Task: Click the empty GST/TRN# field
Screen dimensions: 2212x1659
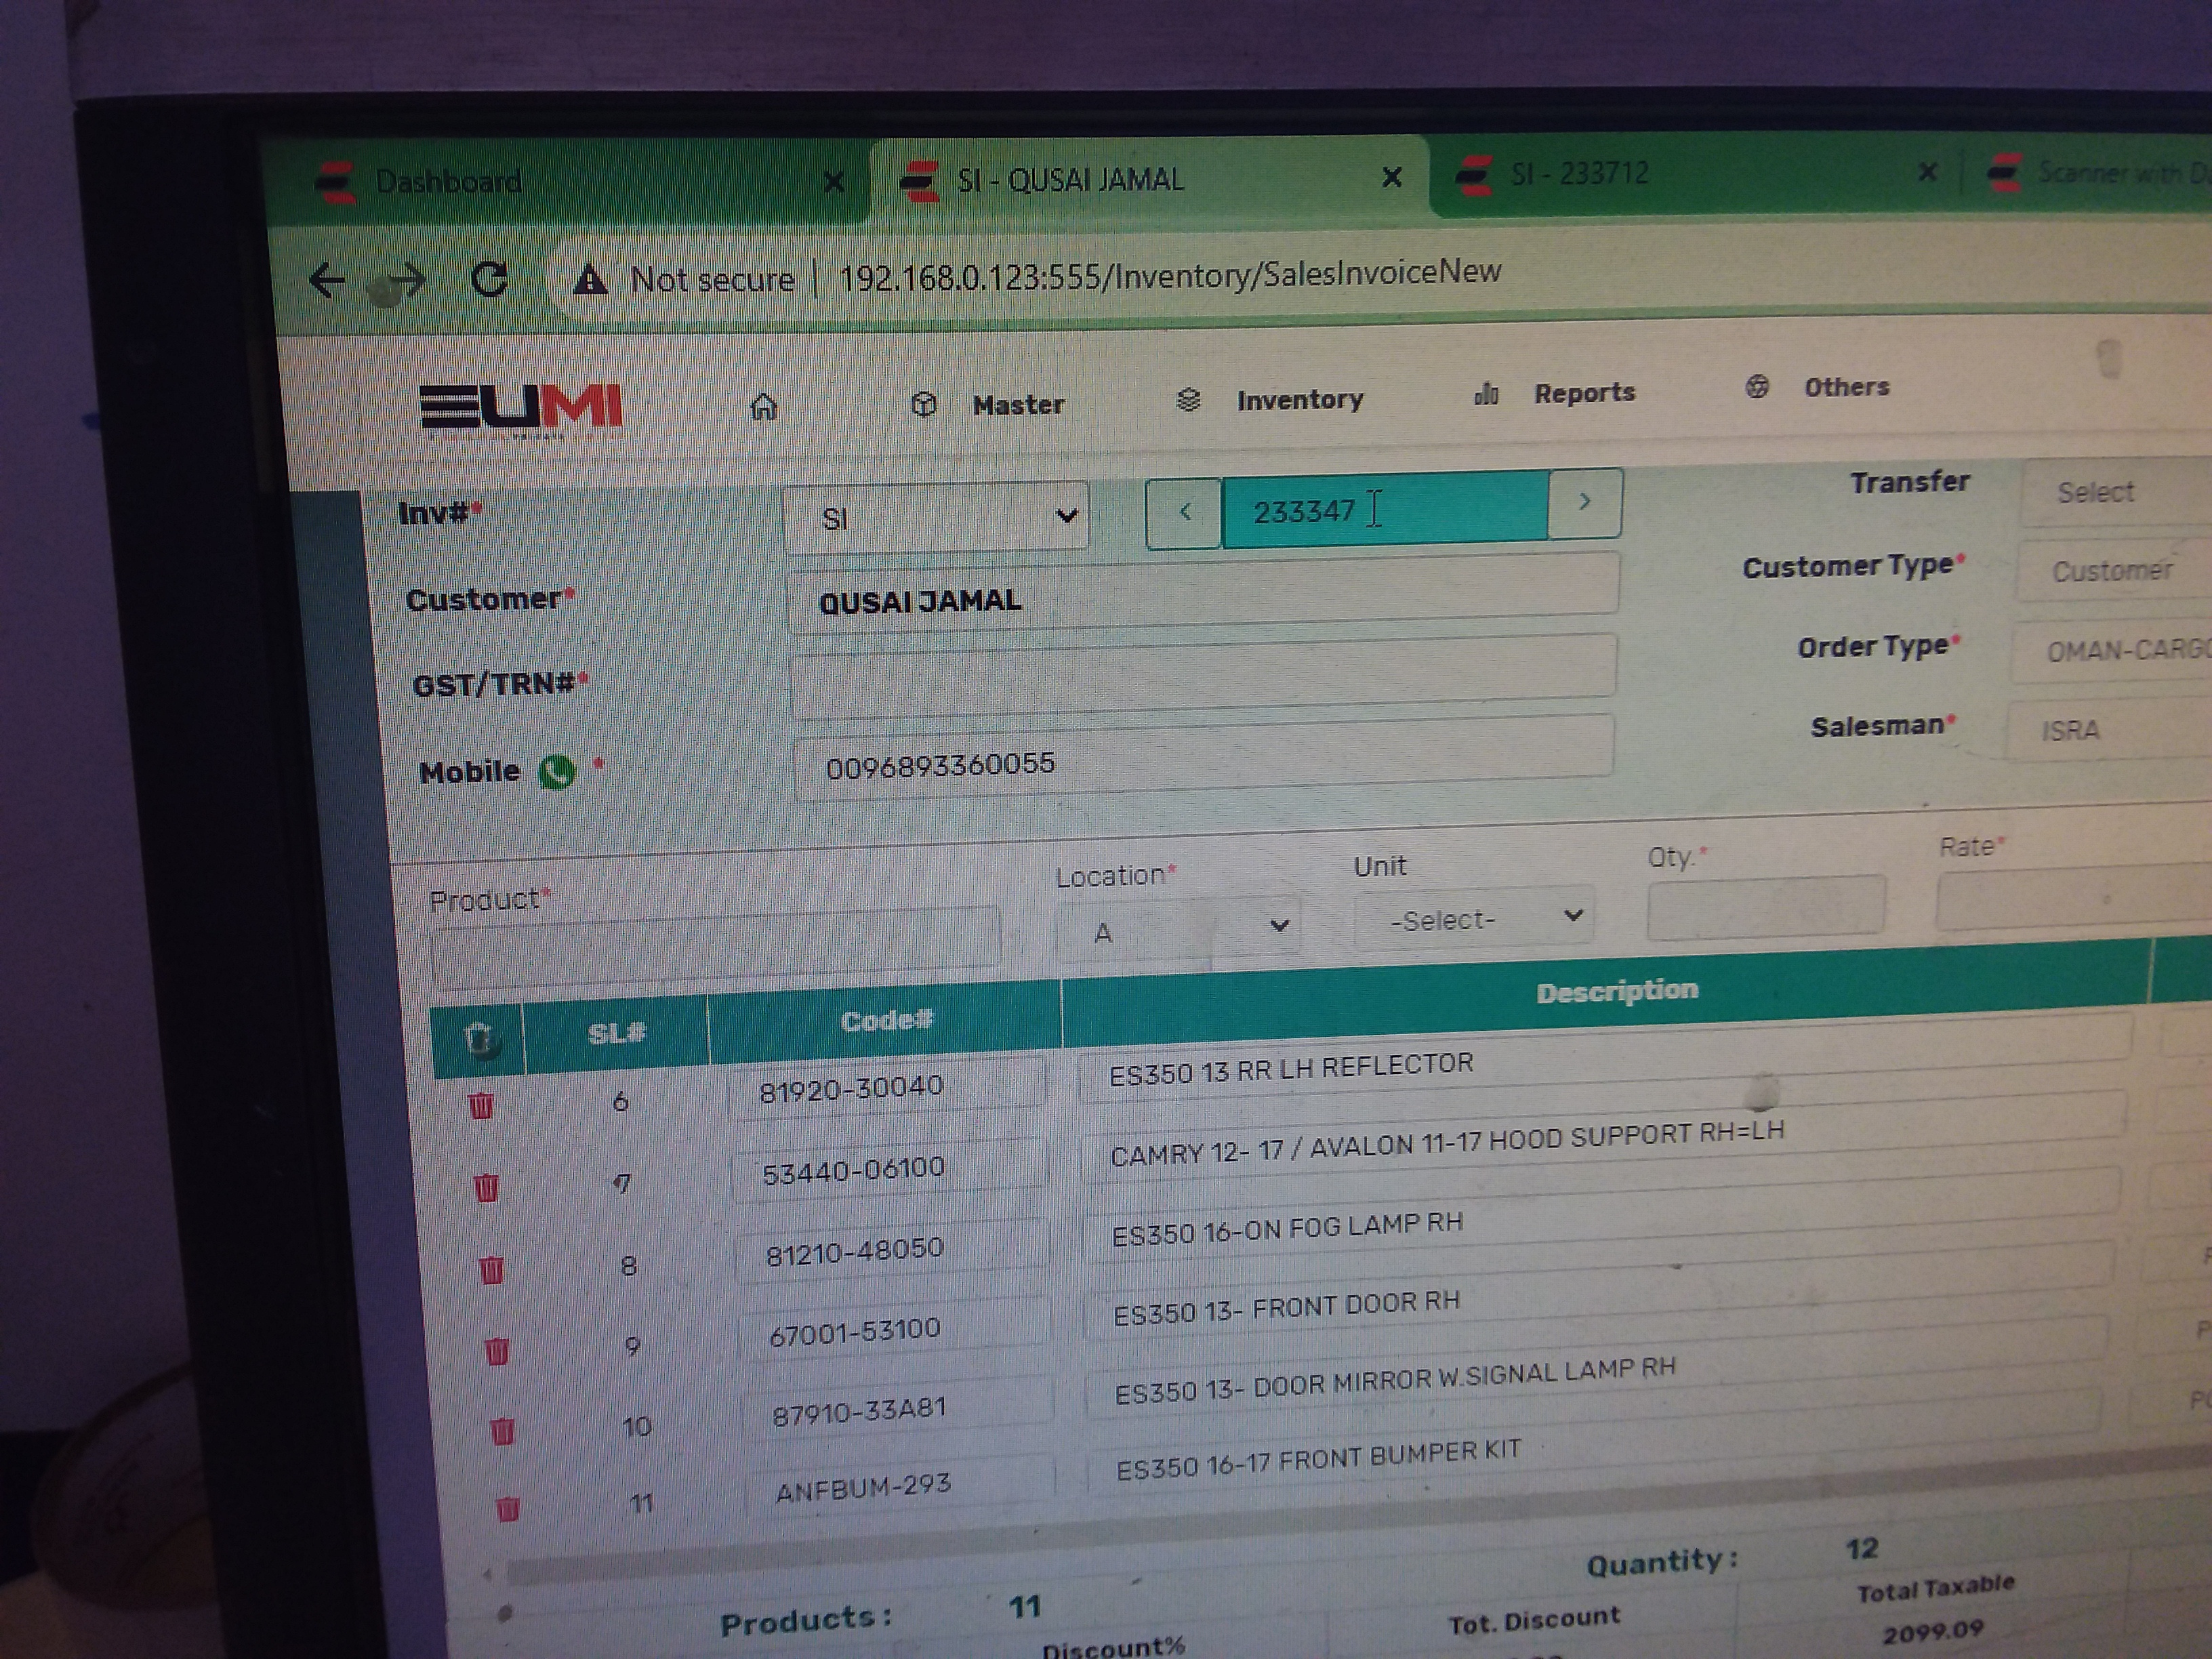Action: click(1203, 677)
